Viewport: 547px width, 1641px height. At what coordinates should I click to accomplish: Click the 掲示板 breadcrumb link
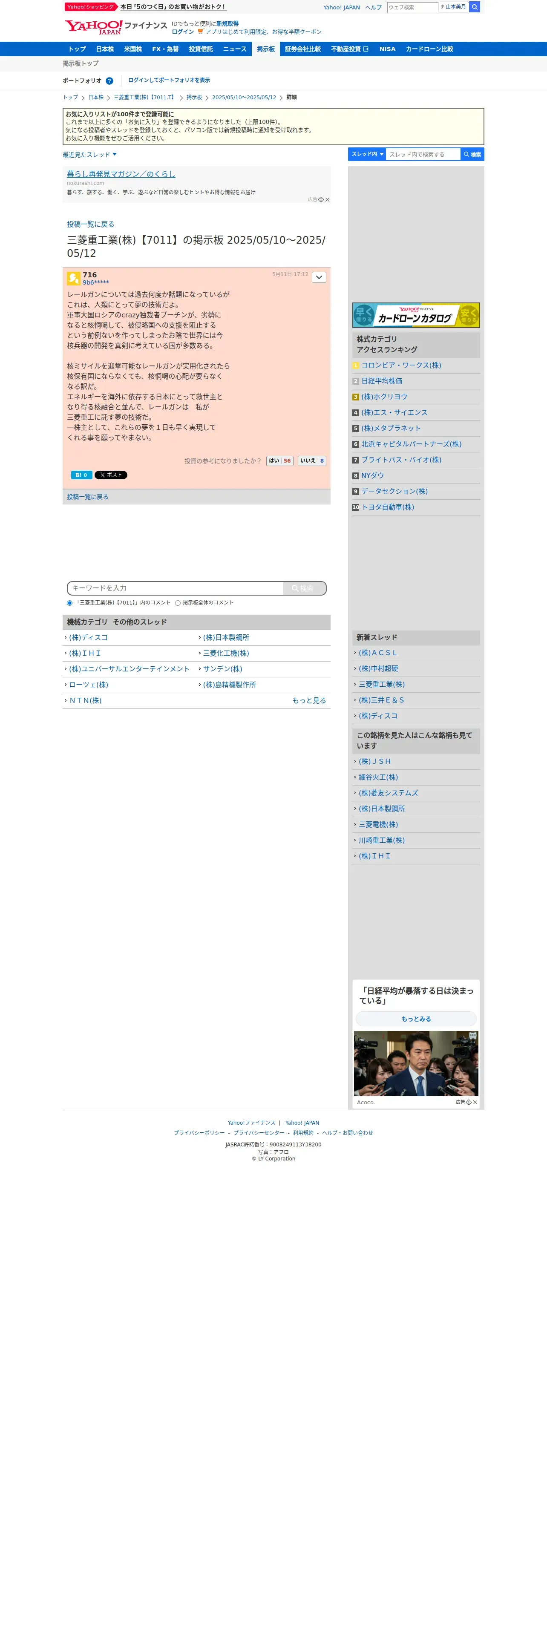pyautogui.click(x=194, y=98)
